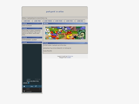This screenshot has width=139, height=104.
Task: Open the LINK FIVE navigation button
Action: tap(69, 21)
